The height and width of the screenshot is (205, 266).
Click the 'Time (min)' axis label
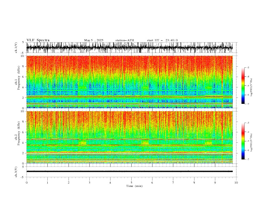[x=134, y=186]
